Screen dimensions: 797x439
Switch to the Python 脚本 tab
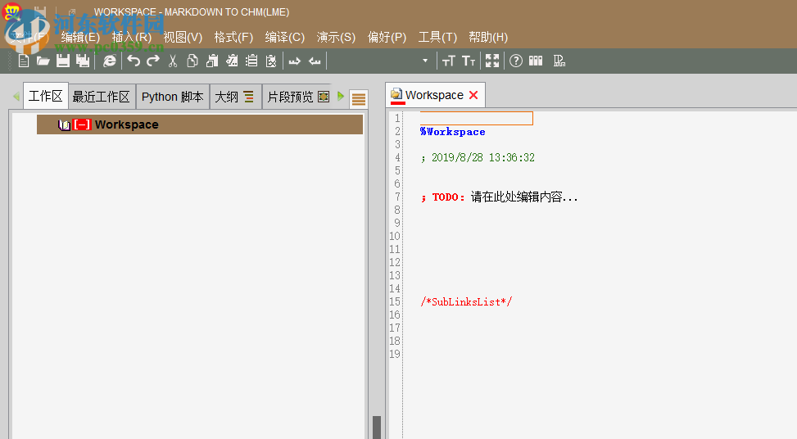coord(173,97)
